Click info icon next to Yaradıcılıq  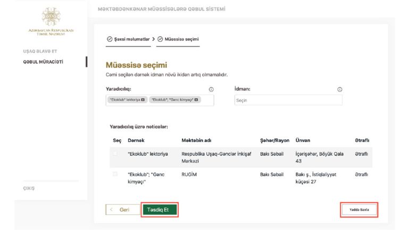211,89
